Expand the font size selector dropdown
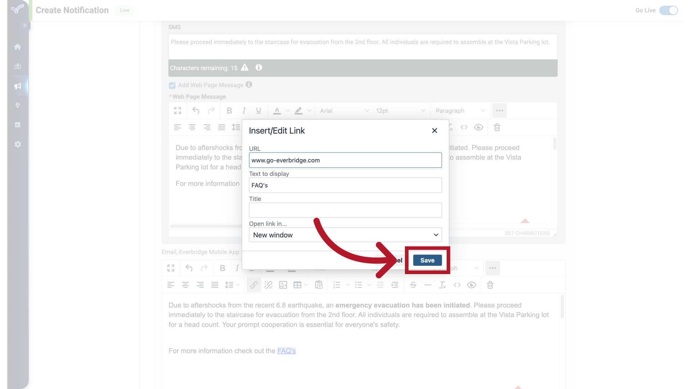 [x=423, y=110]
